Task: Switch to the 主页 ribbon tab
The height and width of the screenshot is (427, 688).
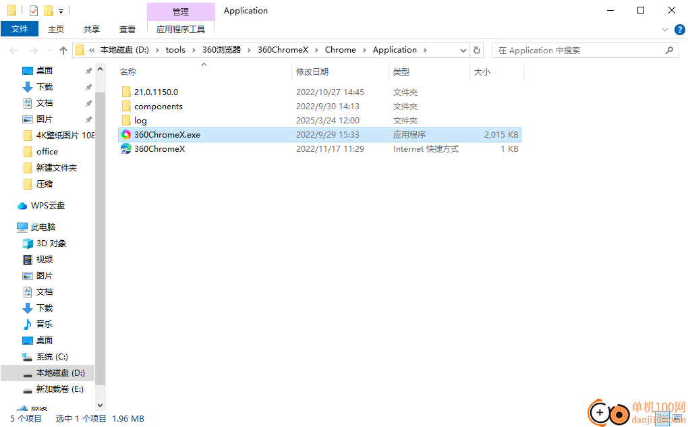Action: tap(56, 29)
